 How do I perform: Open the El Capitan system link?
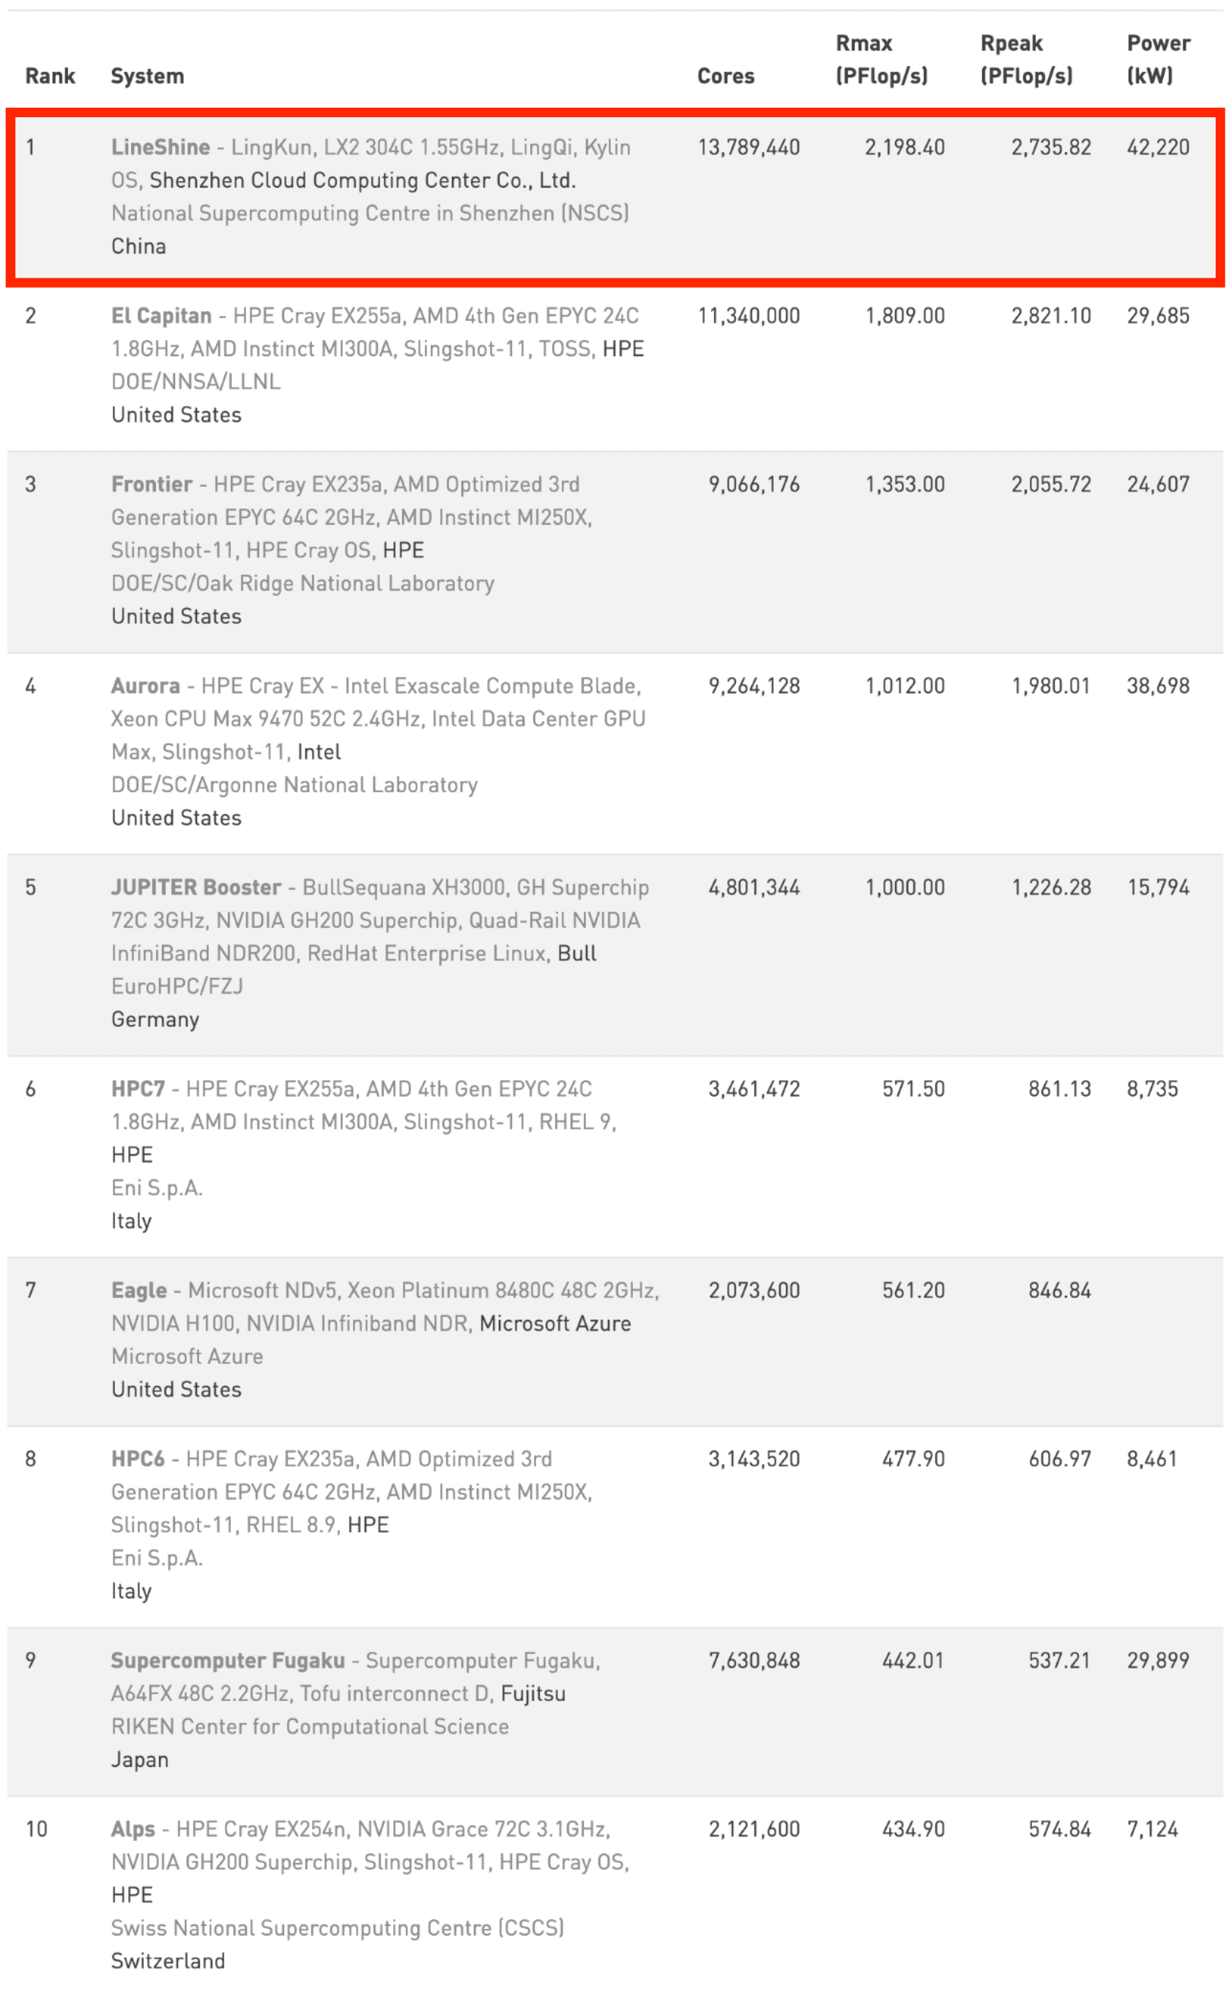click(x=161, y=316)
